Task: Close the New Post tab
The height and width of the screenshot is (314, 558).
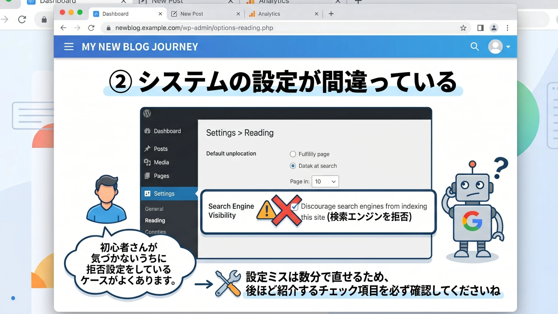Action: point(238,14)
